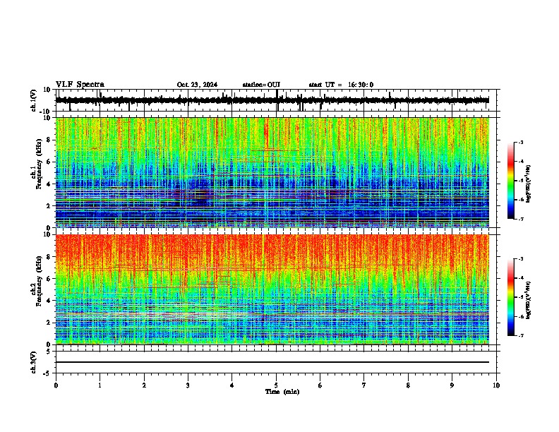This screenshot has height=432, width=559.
Task: Click time axis tick label "2"
Action: tap(144, 385)
